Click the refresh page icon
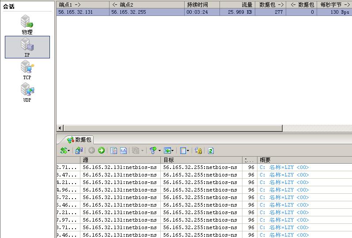The width and height of the screenshot is (352, 238). pyautogui.click(x=211, y=150)
